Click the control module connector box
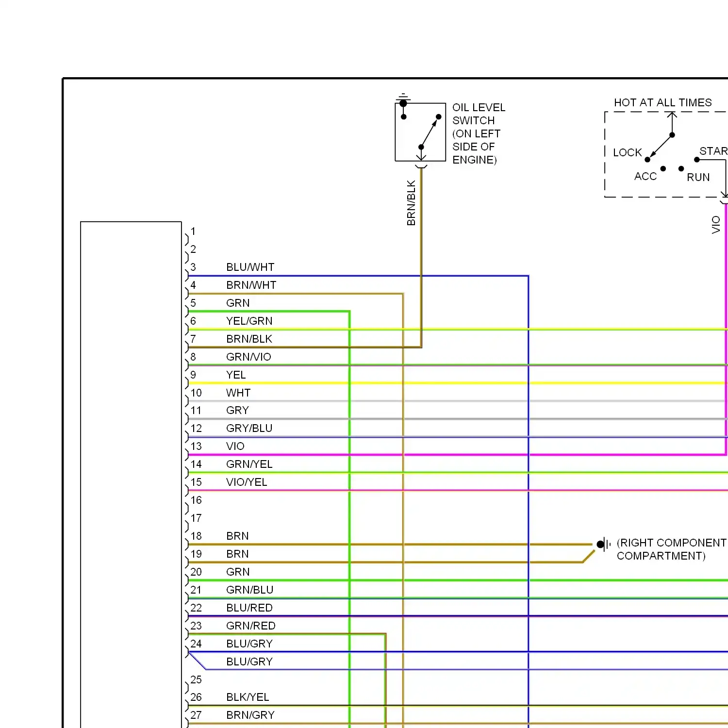This screenshot has height=728, width=728. [131, 475]
